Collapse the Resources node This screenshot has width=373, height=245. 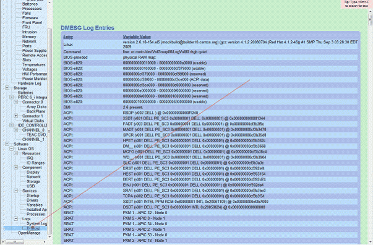pyautogui.click(x=15, y=153)
